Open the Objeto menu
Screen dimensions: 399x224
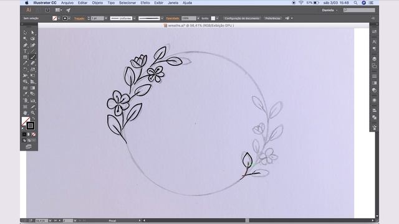pyautogui.click(x=97, y=2)
